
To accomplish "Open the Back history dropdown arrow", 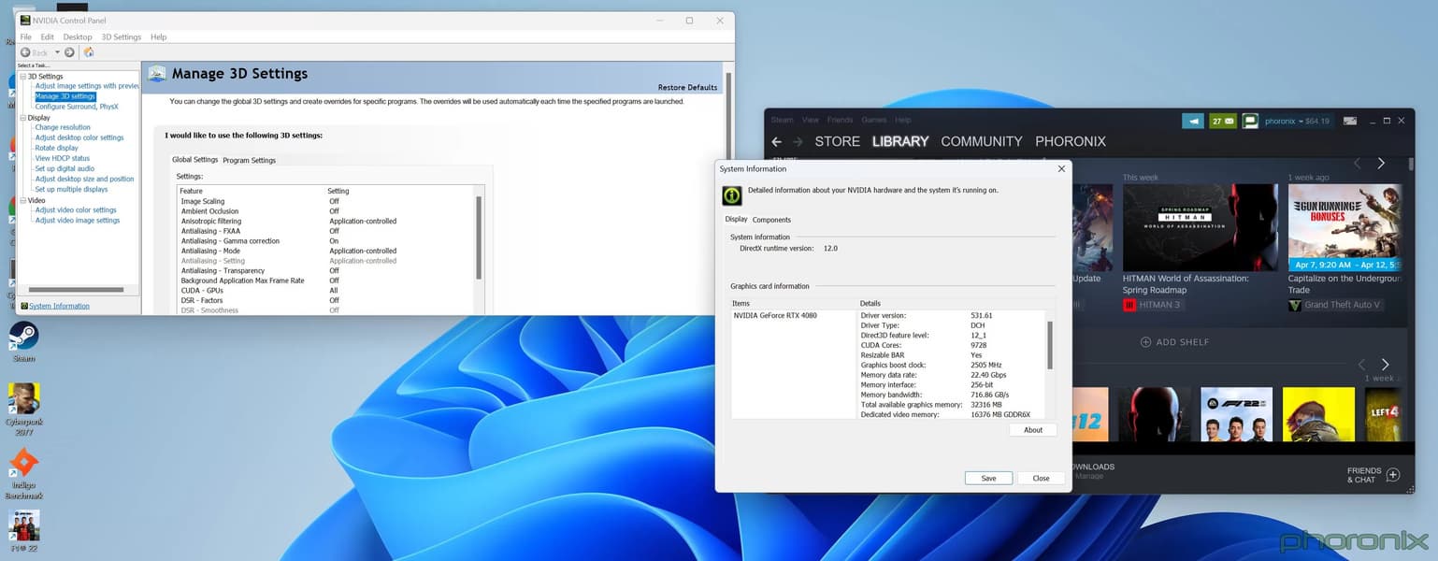I will pyautogui.click(x=57, y=52).
